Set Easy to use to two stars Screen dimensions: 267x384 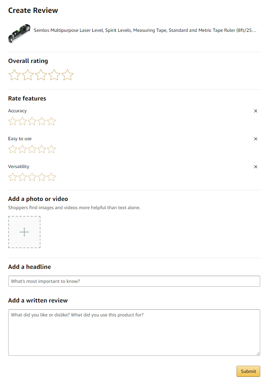click(22, 149)
